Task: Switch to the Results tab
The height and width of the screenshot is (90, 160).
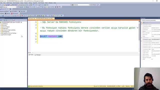Action: (31, 55)
